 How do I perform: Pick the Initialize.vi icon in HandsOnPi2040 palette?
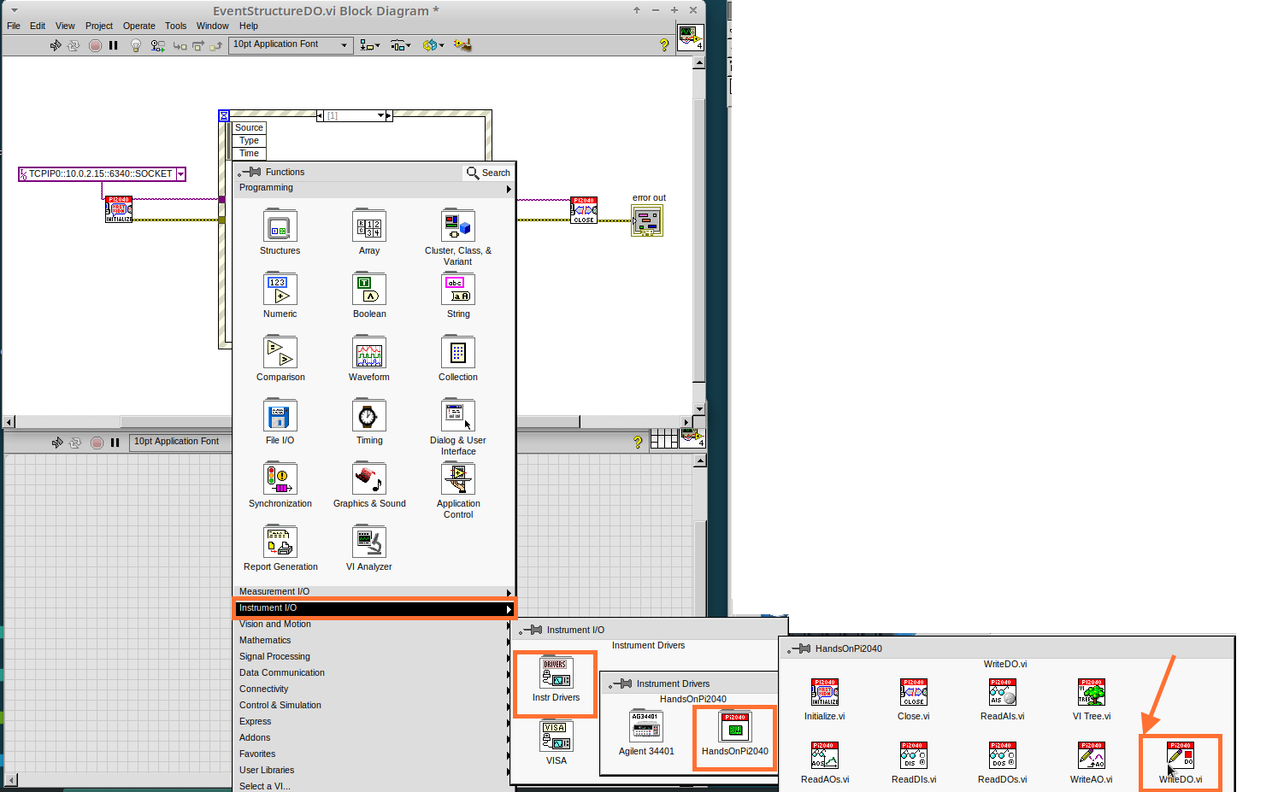[825, 692]
